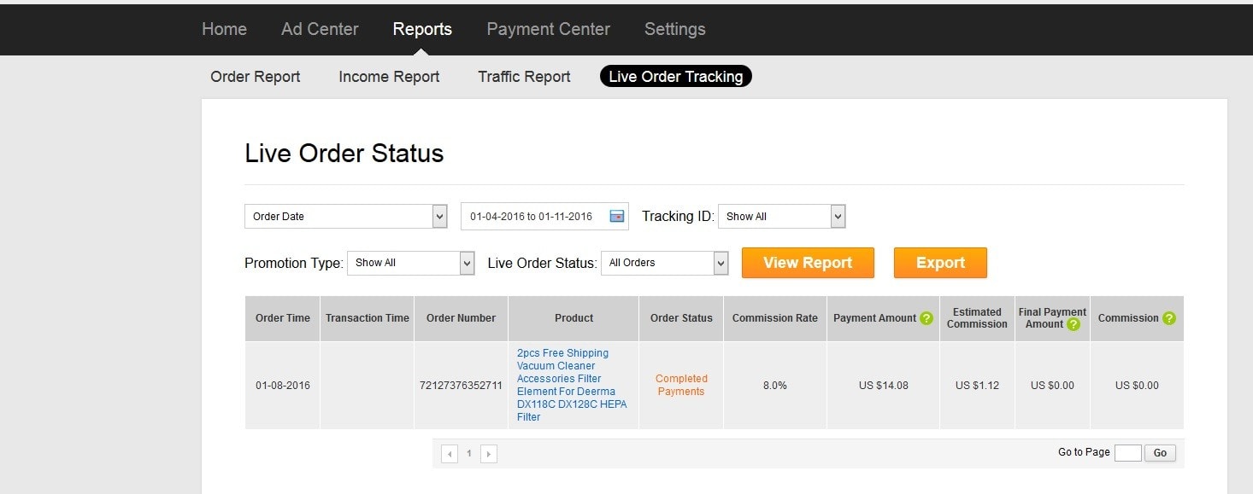Click the Export button
This screenshot has height=494, width=1253.
(x=940, y=263)
